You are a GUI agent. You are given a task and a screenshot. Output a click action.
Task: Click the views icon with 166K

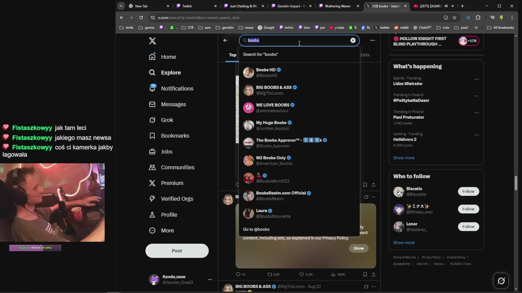tap(333, 275)
